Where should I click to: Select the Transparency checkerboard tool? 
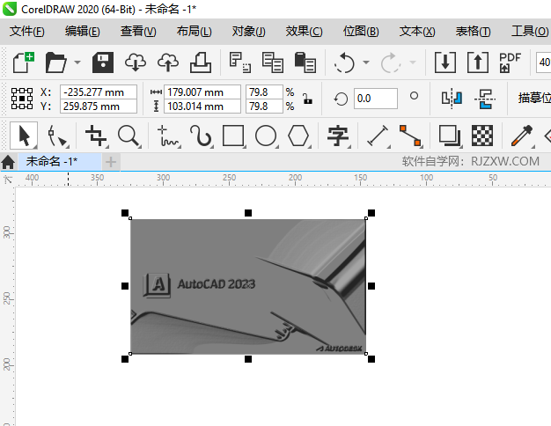click(x=482, y=136)
